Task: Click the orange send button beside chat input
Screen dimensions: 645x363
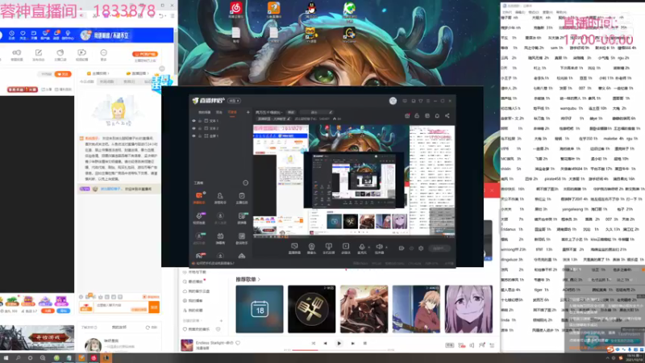Action: tap(154, 307)
